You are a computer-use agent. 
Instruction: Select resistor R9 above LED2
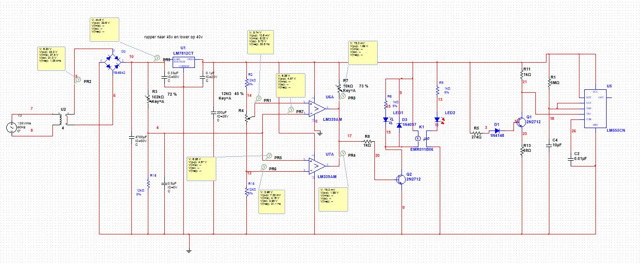coord(437,91)
